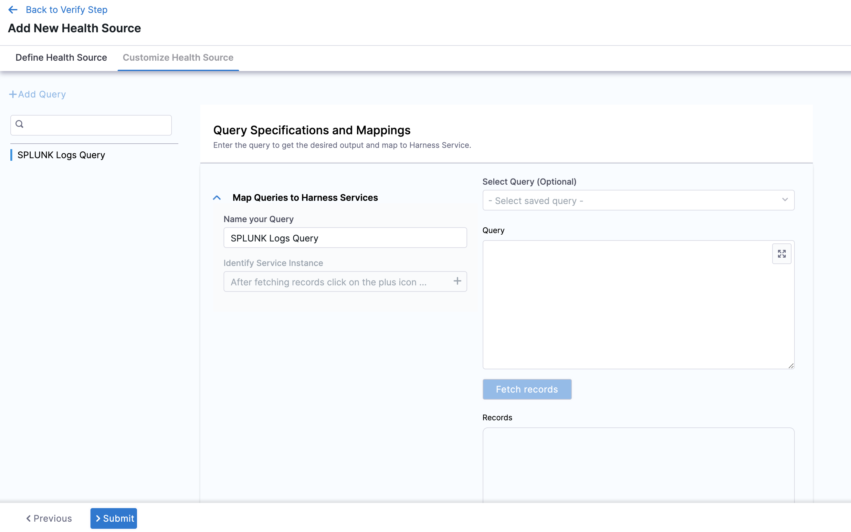The image size is (851, 532).
Task: Collapse Map Queries to Harness Services chevron
Action: [217, 198]
